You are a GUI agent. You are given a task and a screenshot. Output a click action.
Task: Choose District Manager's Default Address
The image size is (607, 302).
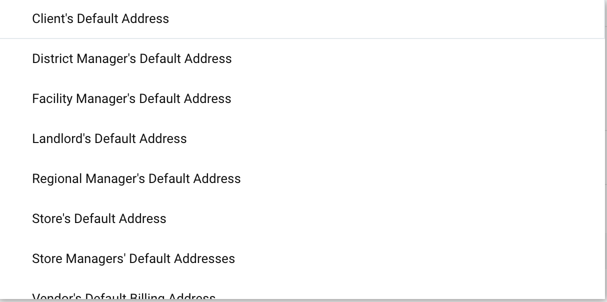click(x=132, y=59)
